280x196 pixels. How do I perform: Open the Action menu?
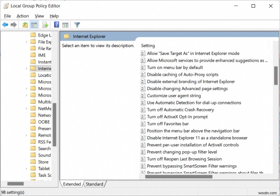[x=23, y=16]
